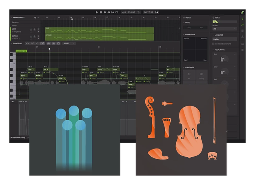Screen dimensions: 255x185
Task: Toggle the waveform display icon
Action: coord(53,43)
